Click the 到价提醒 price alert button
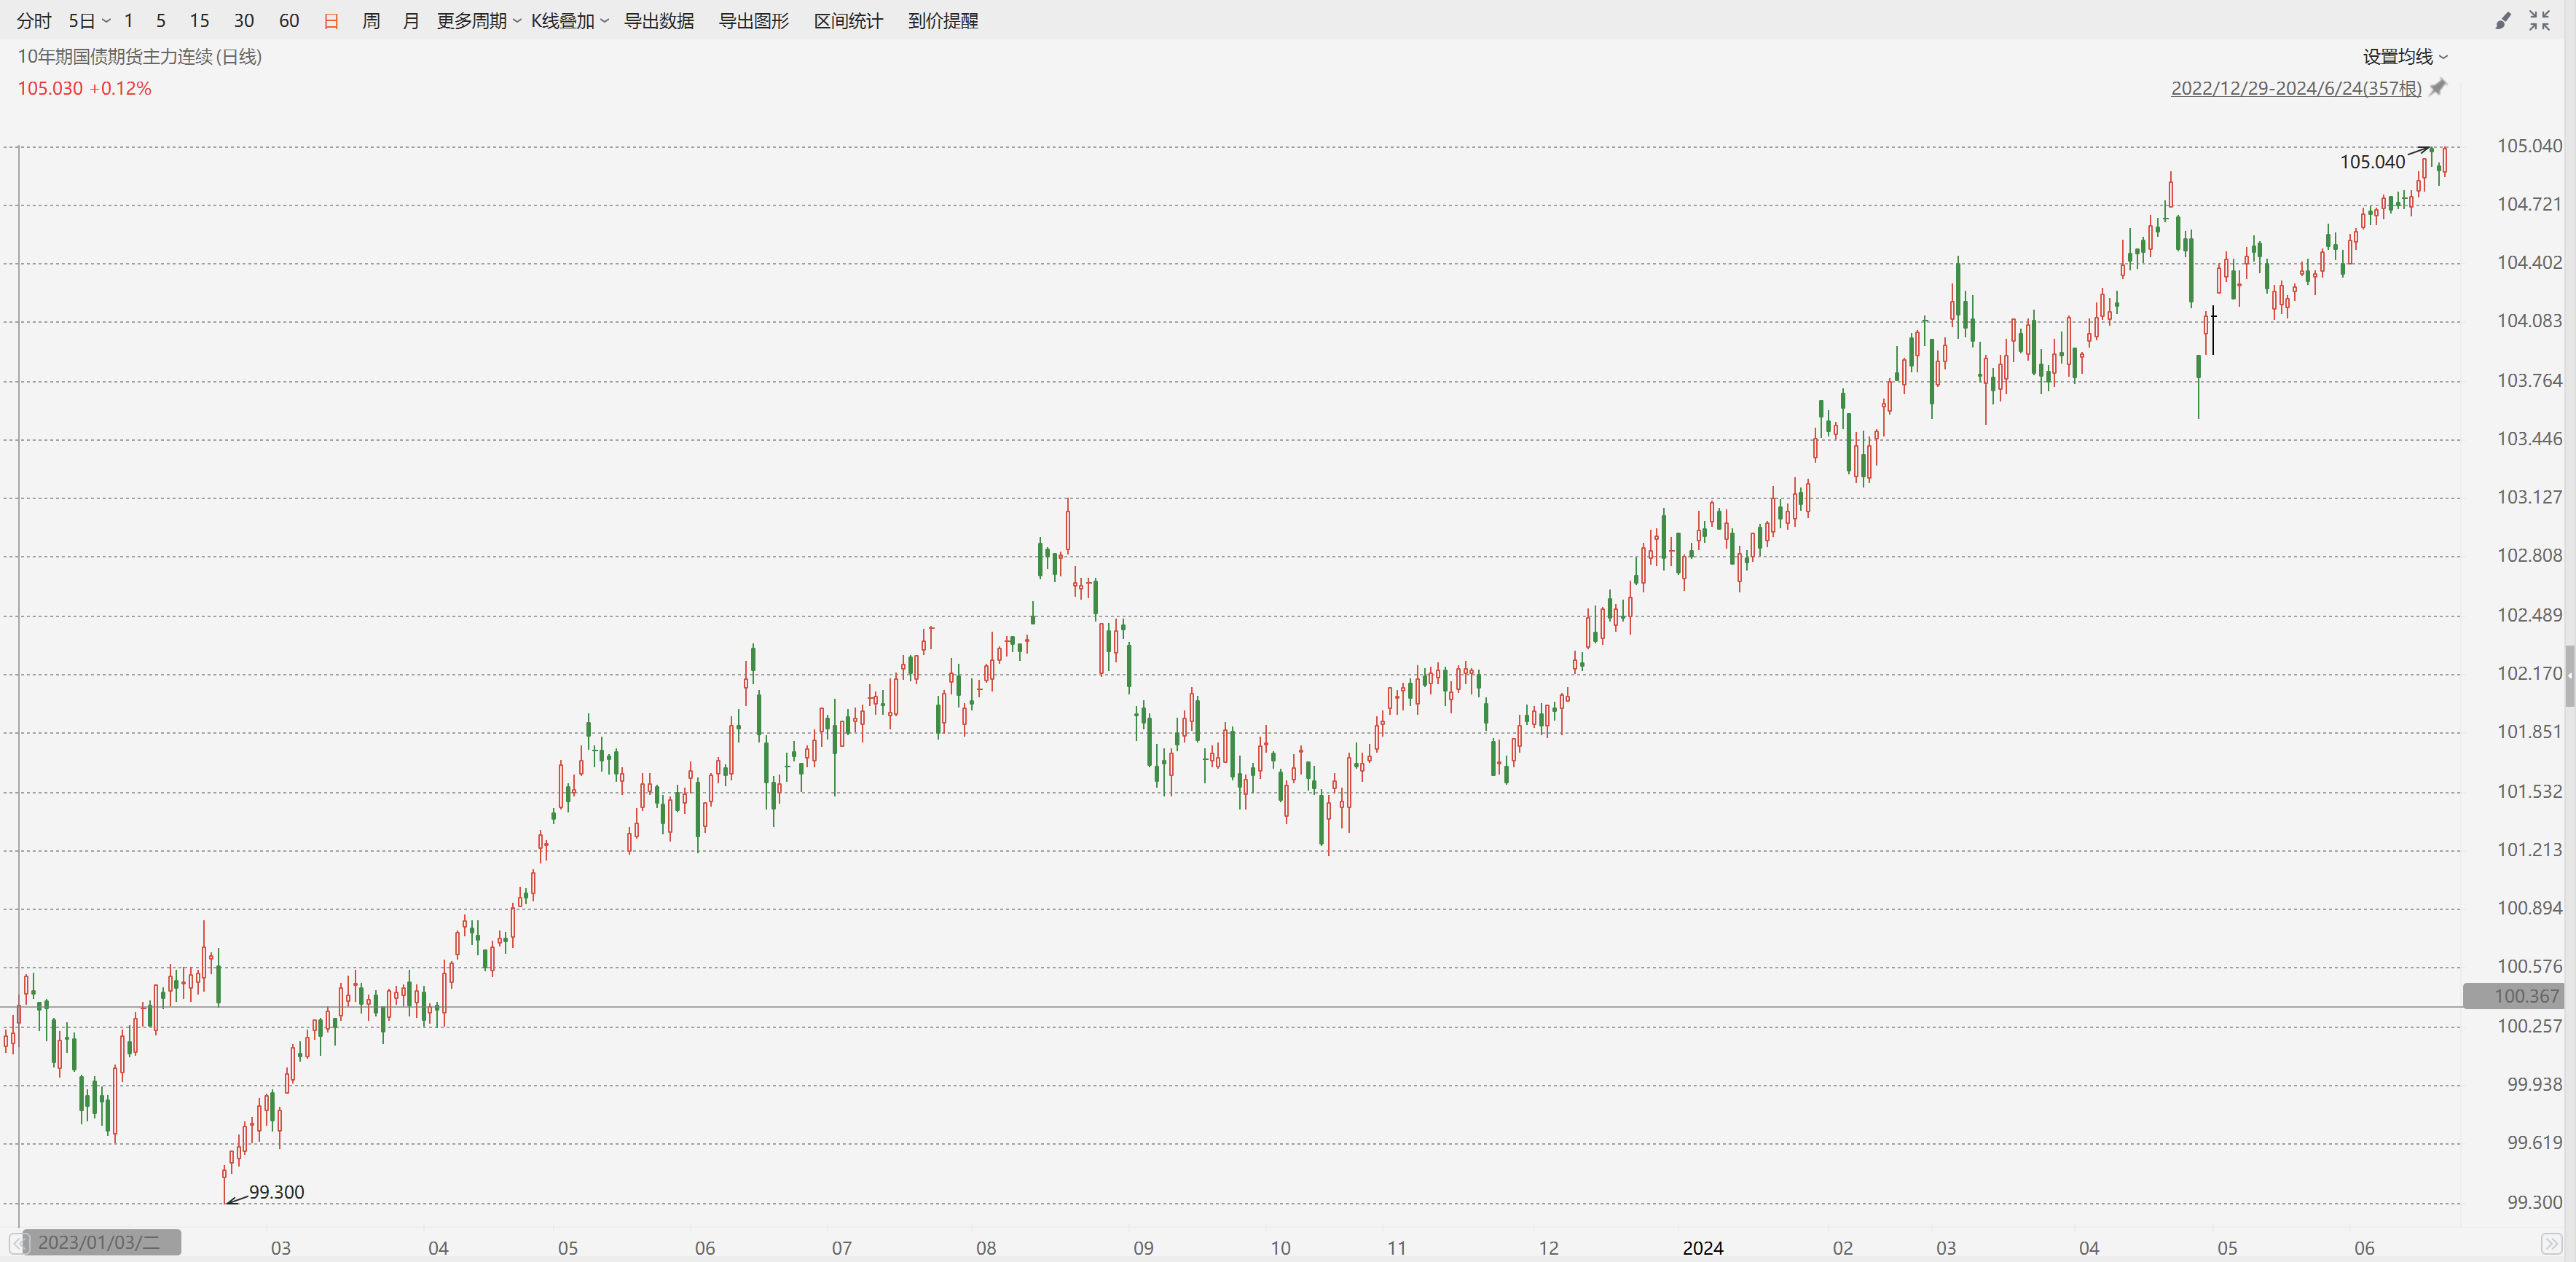 click(943, 21)
